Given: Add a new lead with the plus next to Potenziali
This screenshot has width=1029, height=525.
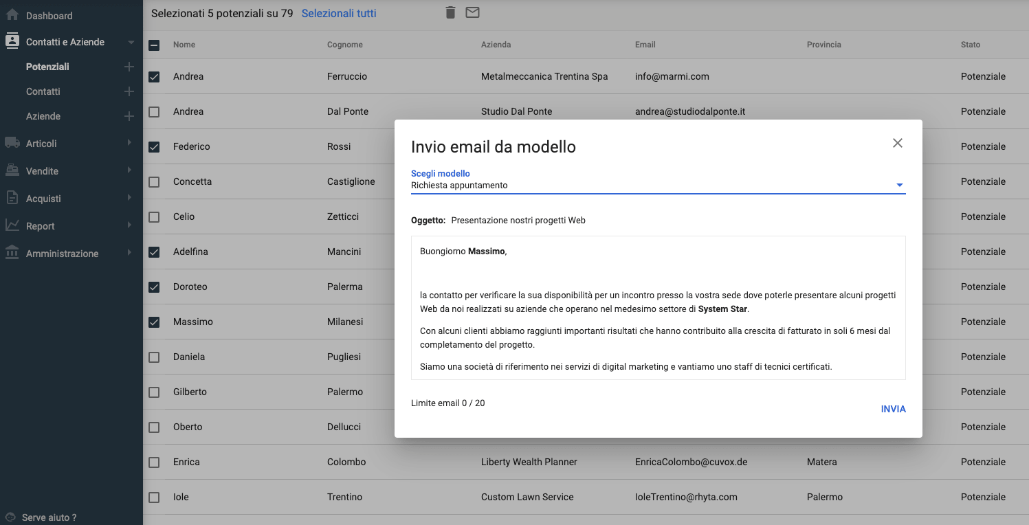Looking at the screenshot, I should tap(129, 66).
